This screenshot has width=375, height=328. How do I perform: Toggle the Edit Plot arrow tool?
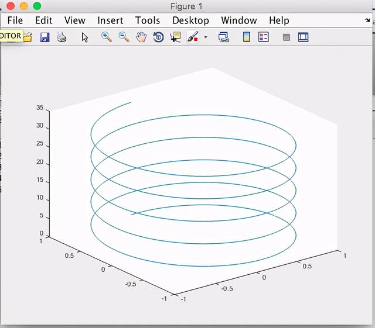pos(84,37)
